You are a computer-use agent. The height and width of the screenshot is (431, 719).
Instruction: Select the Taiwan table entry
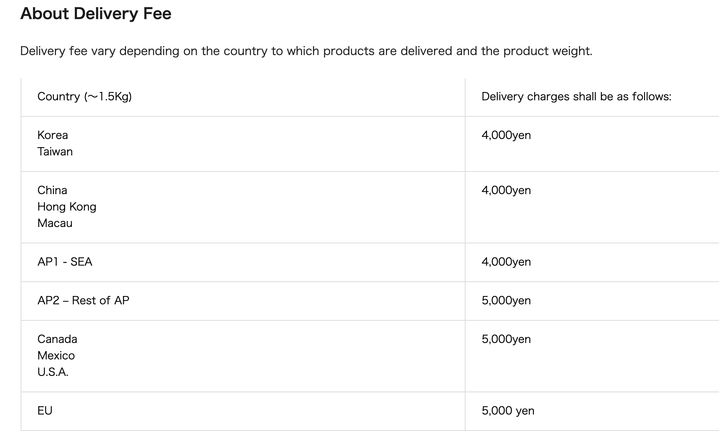55,151
